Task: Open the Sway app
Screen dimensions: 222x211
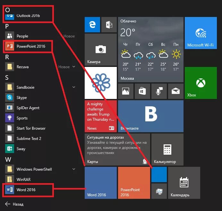Action: click(40, 149)
